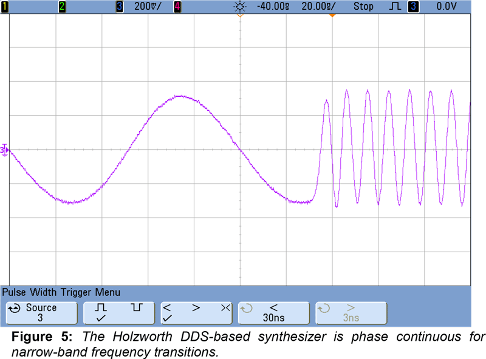Choose the greater-than qualifier symbol

pyautogui.click(x=196, y=307)
